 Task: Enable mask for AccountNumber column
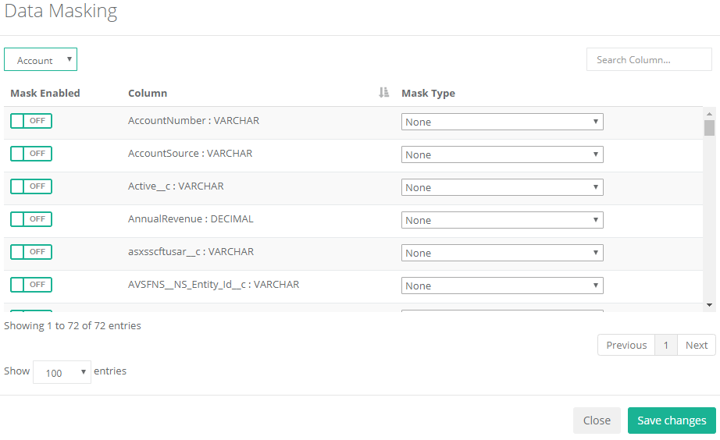point(31,121)
